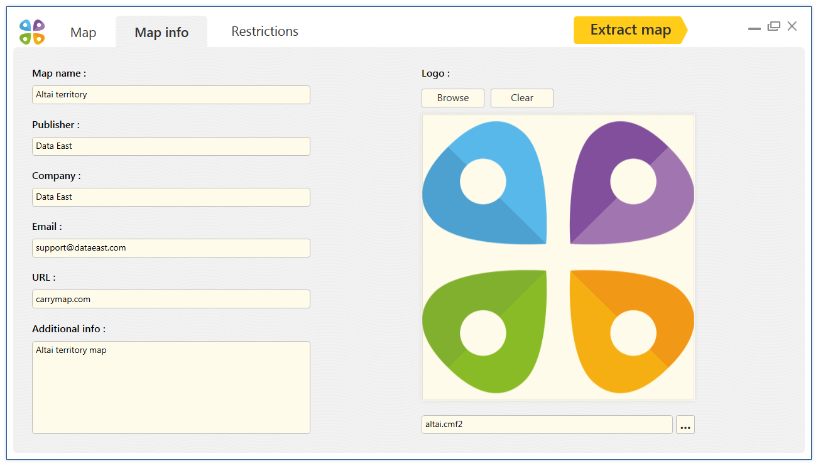
Task: Click the 'Map name :' label
Action: (x=59, y=73)
